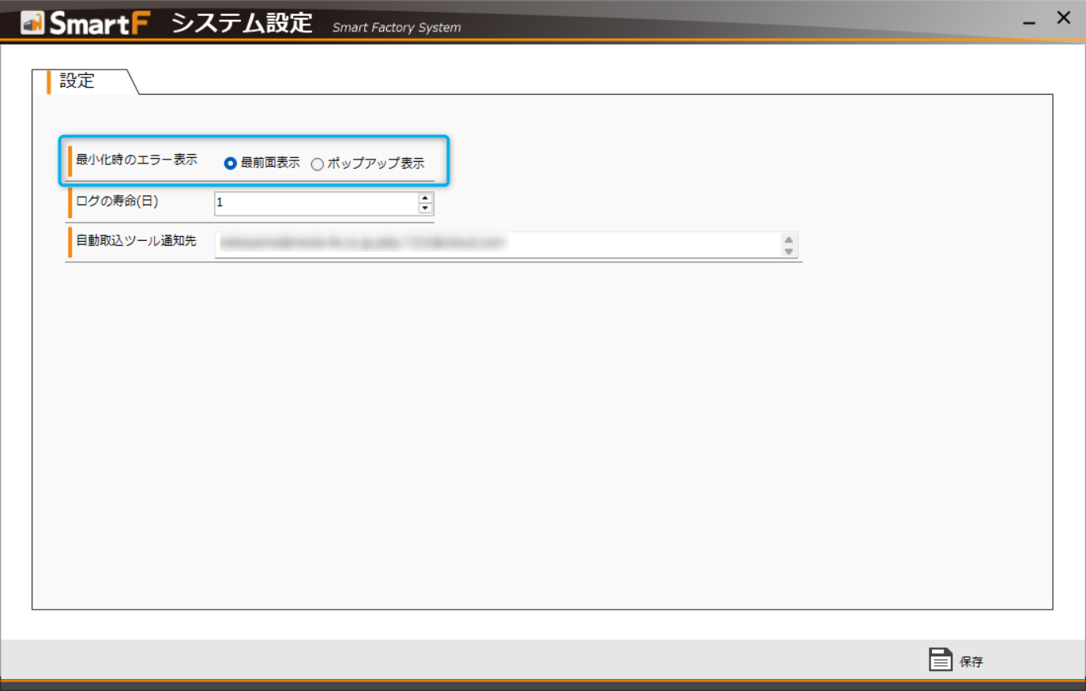Increase ログの寿命 value with up arrow
Screen dimensions: 1086x691
point(425,198)
